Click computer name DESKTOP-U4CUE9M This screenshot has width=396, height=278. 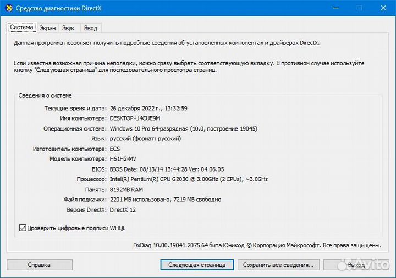tap(135, 118)
